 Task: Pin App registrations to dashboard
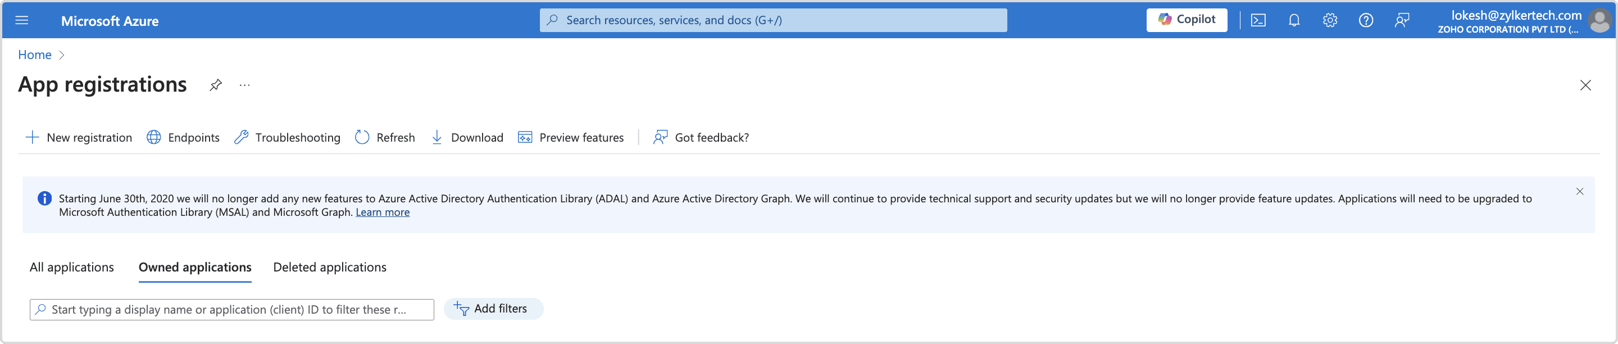[215, 85]
